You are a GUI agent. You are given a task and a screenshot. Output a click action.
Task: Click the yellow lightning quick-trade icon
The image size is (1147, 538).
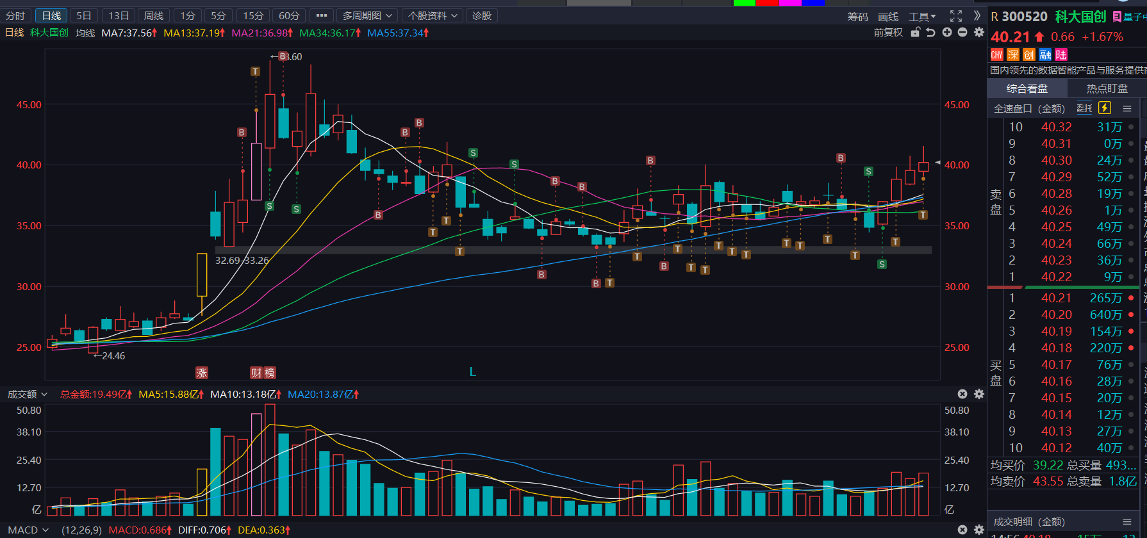click(1104, 108)
